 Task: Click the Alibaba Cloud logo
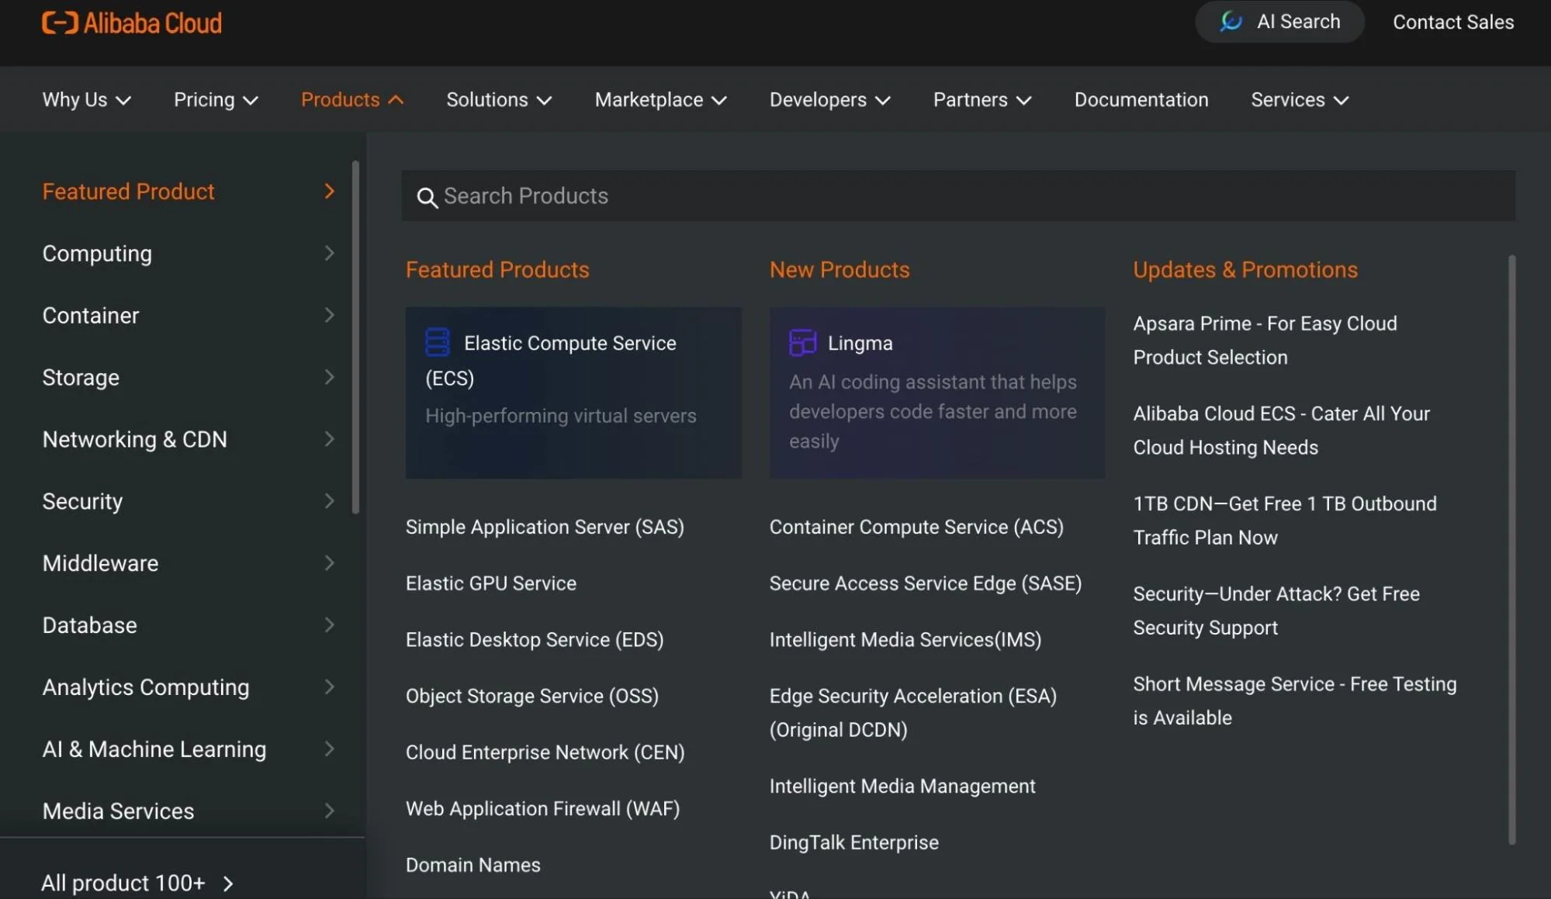pos(132,22)
